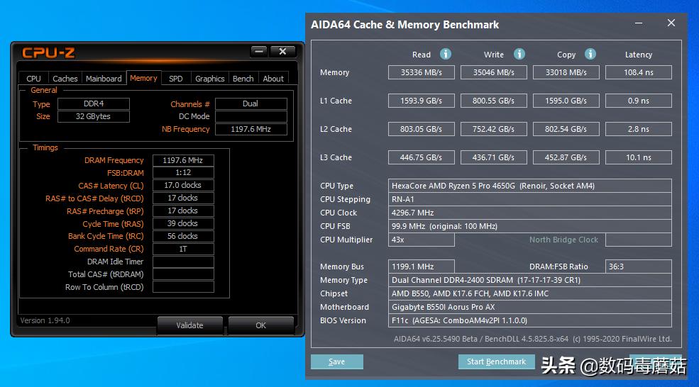This screenshot has height=387, width=699.
Task: Open the Bench tab
Action: (x=243, y=79)
